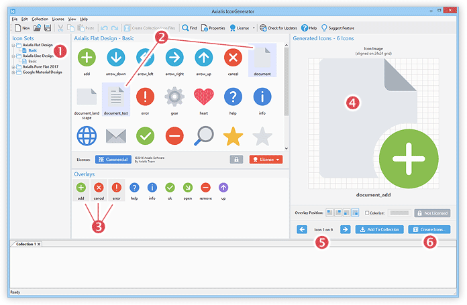
Task: Click the Undo arrow icon
Action: pyautogui.click(x=104, y=28)
